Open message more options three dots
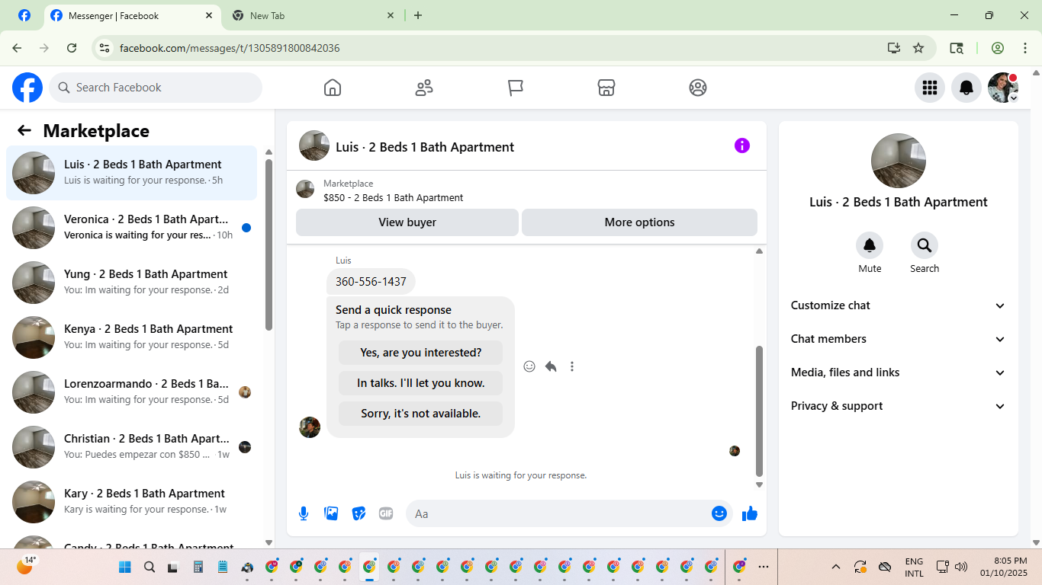The width and height of the screenshot is (1042, 585). [x=572, y=366]
